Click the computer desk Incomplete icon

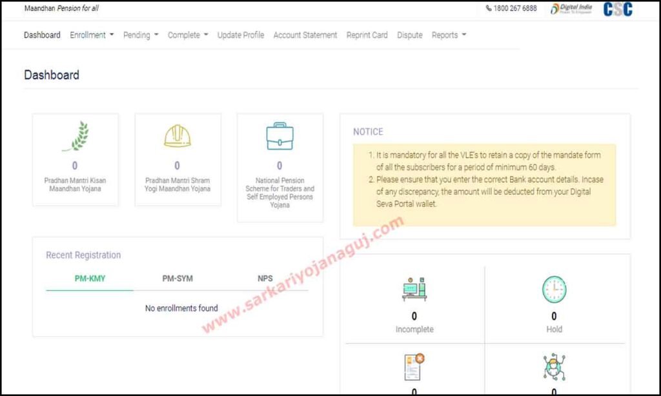(x=414, y=289)
